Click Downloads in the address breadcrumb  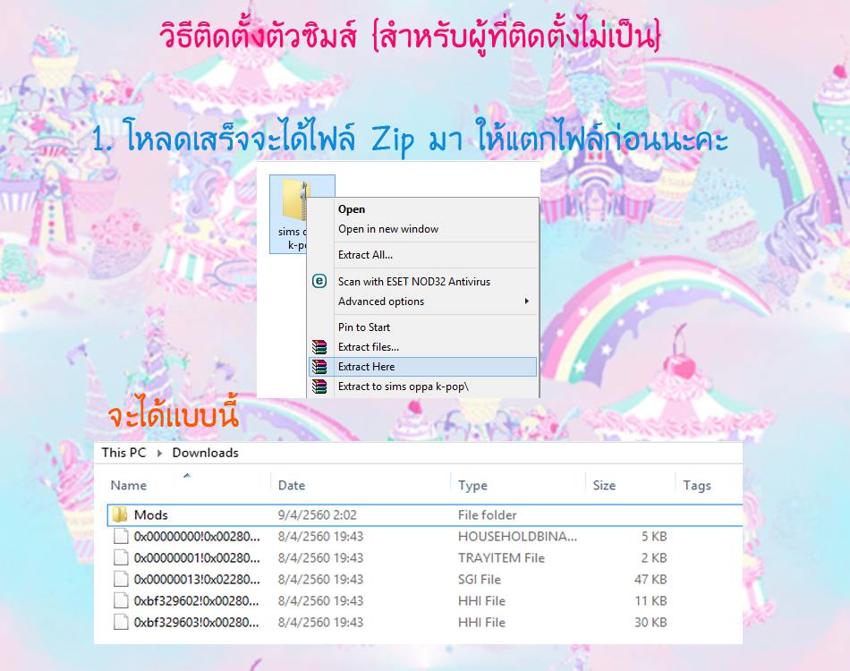[x=206, y=453]
